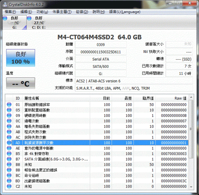Open the 功能(u) menu
Screen dimensions: 199x195
(x=42, y=12)
